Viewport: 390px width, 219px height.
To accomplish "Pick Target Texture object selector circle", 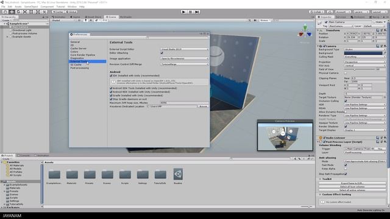I will (385, 97).
